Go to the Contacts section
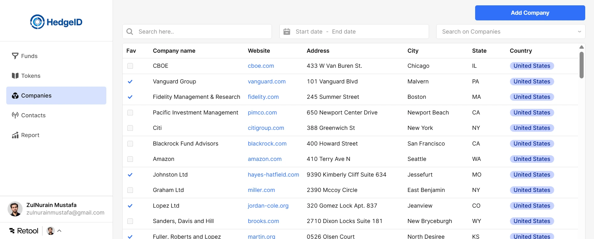The width and height of the screenshot is (594, 239). pyautogui.click(x=33, y=115)
